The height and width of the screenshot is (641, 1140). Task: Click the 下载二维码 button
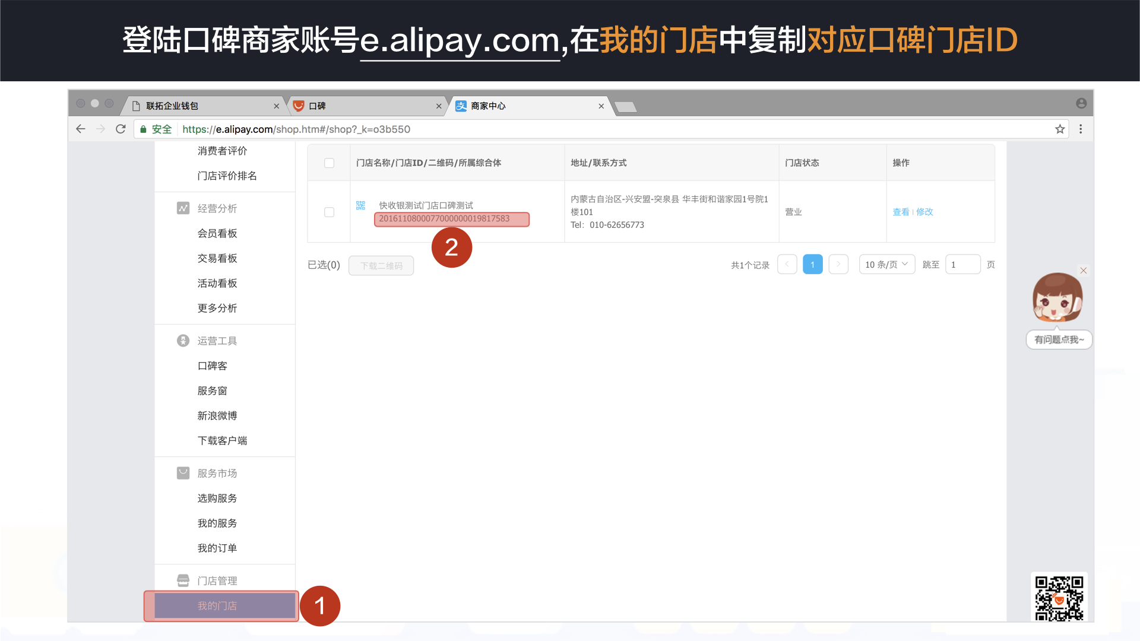pyautogui.click(x=381, y=265)
